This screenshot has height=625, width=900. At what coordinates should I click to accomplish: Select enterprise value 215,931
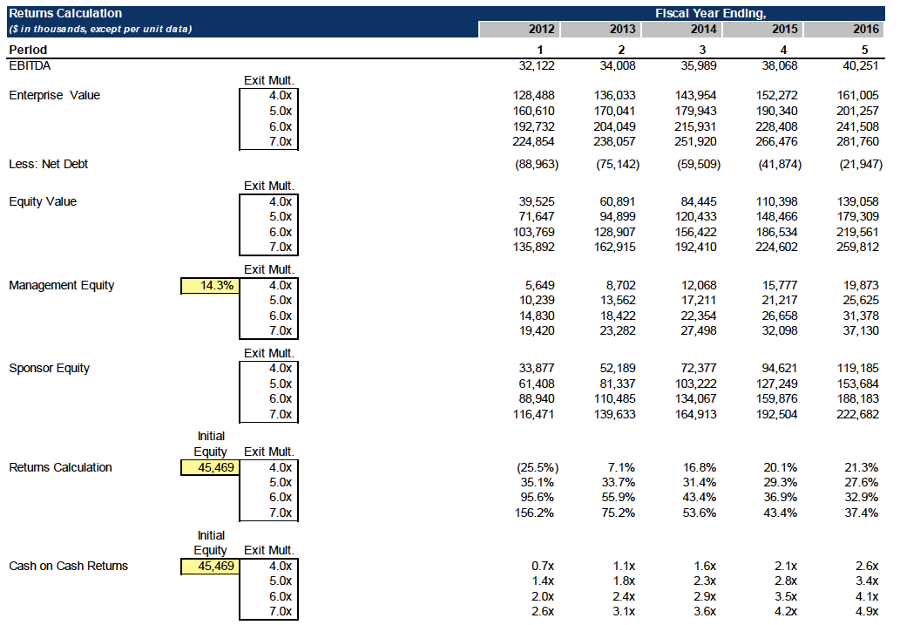695,126
